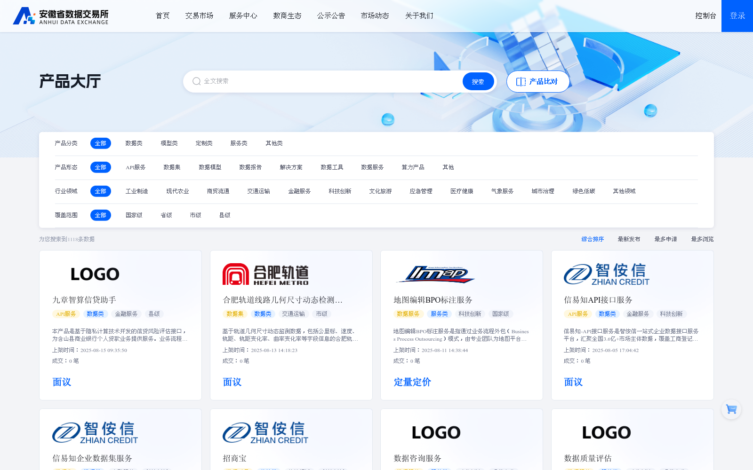Select 全部 in 产品分类 filter

[x=101, y=143]
